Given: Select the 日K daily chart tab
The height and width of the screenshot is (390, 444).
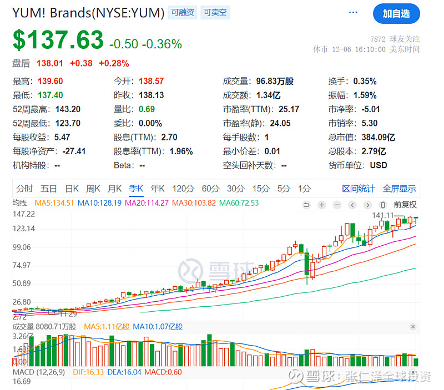Looking at the screenshot, I should coord(72,189).
